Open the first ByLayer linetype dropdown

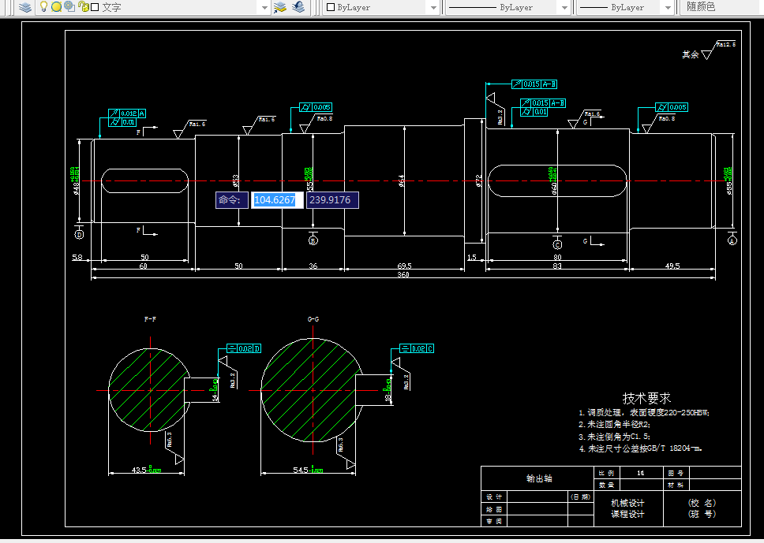[x=563, y=7]
